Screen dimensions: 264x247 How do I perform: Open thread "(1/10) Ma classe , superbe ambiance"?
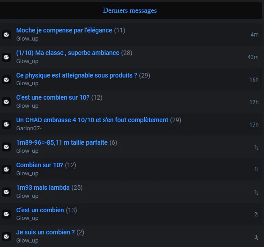[67, 53]
